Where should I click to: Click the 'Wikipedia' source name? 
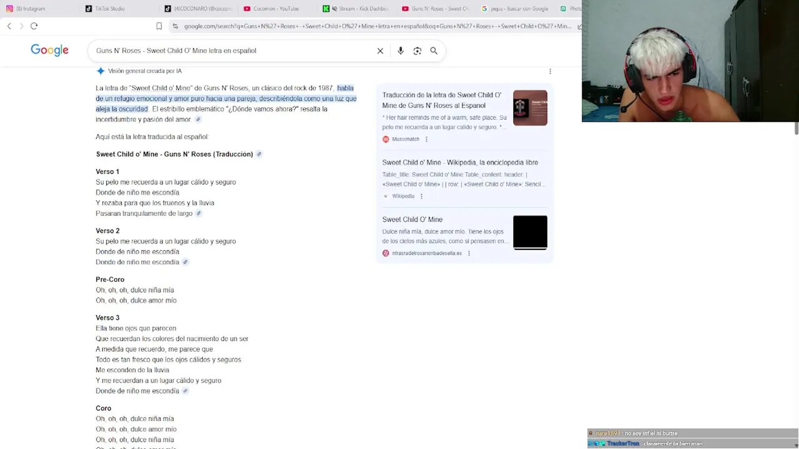[x=403, y=196]
